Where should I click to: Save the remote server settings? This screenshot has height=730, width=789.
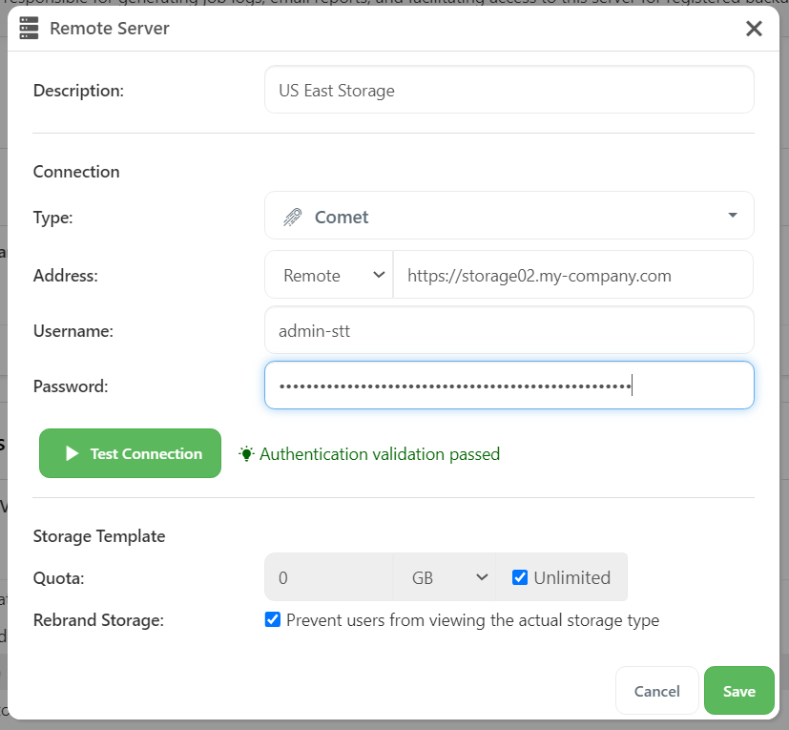pos(738,691)
